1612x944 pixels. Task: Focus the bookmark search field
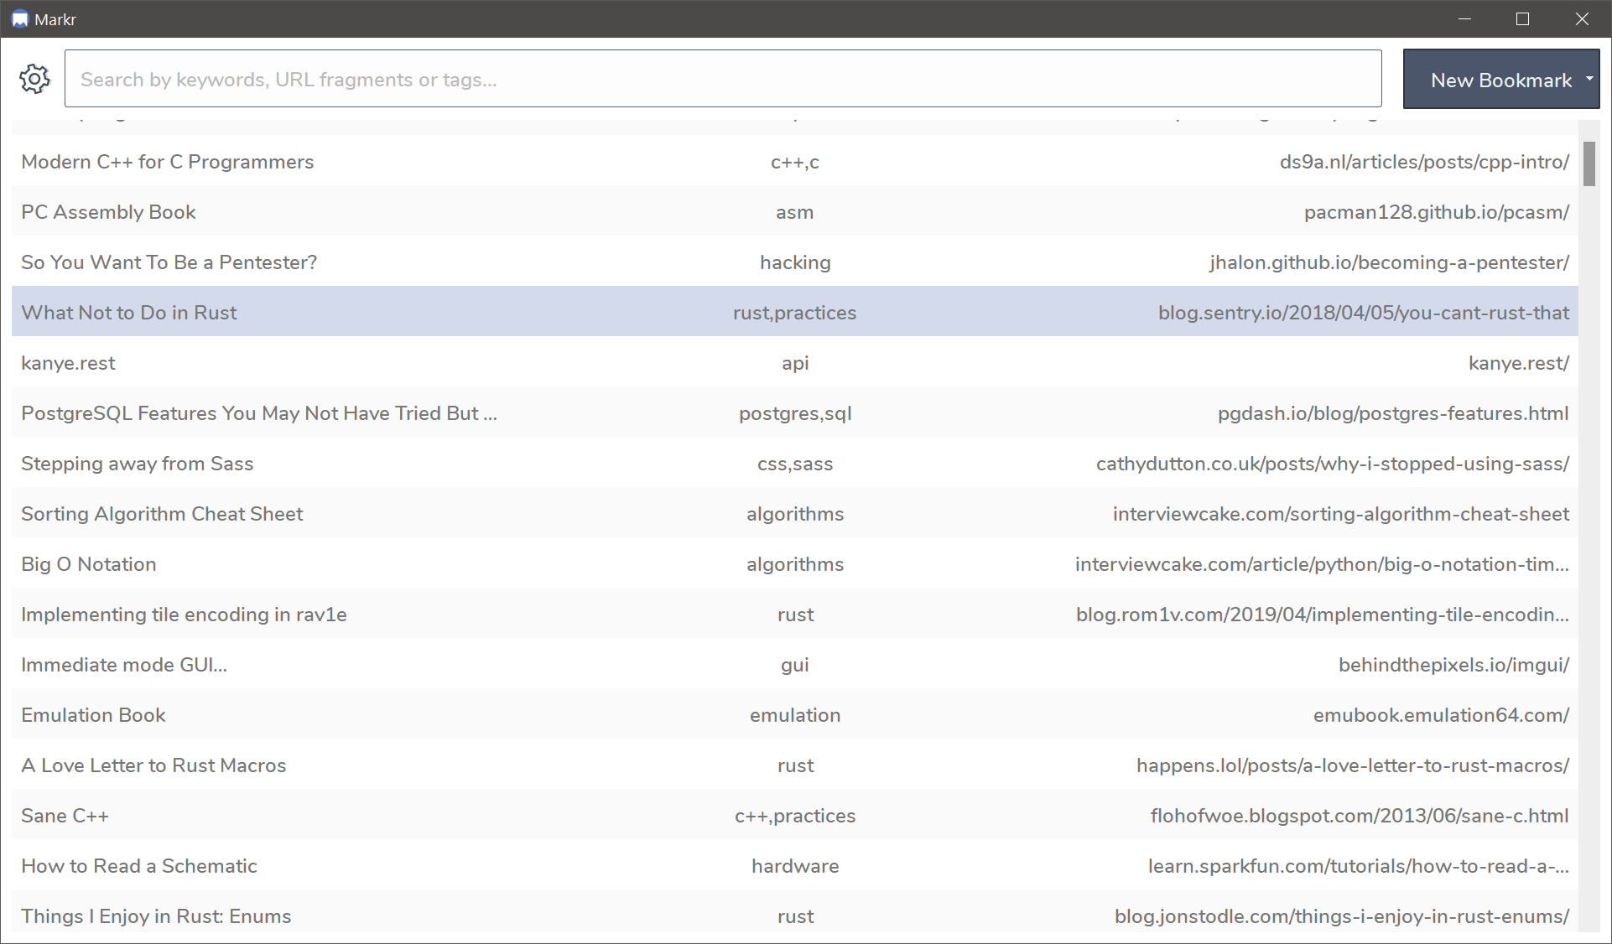coord(722,79)
